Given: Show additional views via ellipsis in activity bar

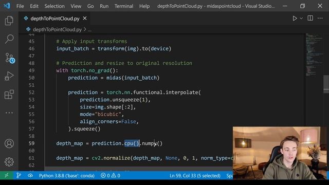Looking at the screenshot, I should [x=9, y=113].
